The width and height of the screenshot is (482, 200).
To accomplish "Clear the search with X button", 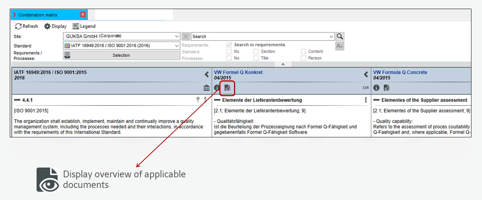I will point(186,37).
